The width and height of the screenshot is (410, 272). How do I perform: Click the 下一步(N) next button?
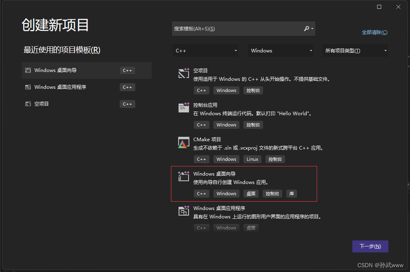tap(370, 246)
